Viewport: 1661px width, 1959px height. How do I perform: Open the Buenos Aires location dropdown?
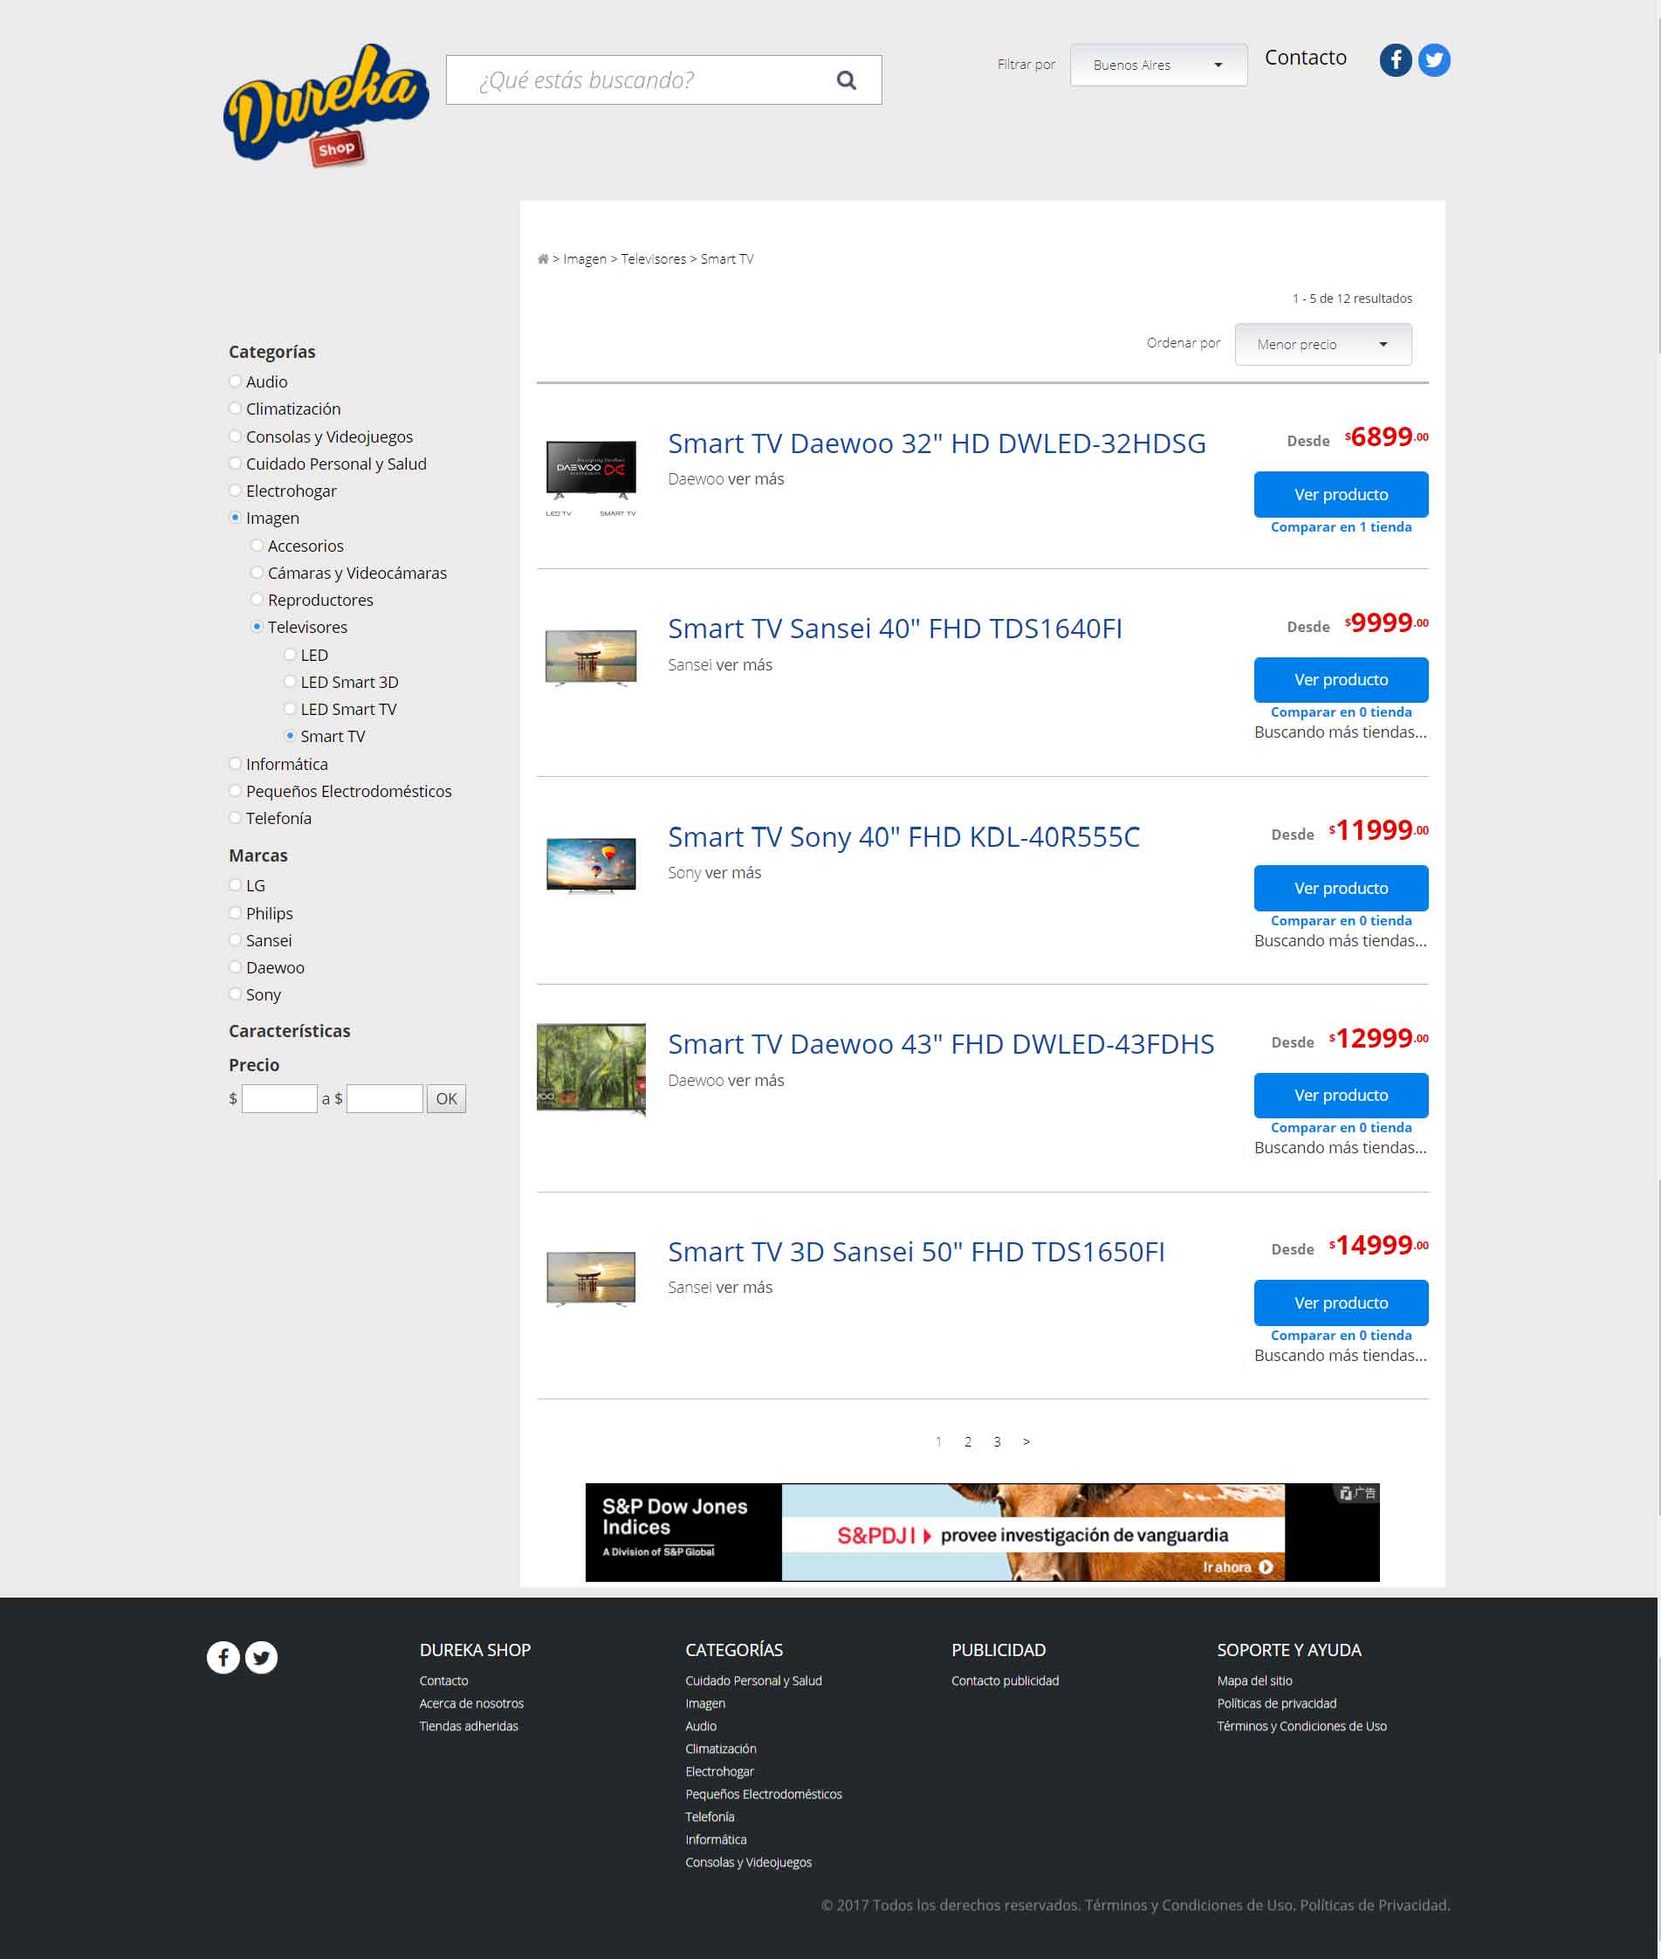tap(1157, 65)
